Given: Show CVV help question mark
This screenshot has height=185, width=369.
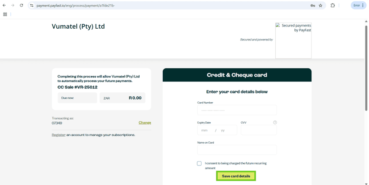Looking at the screenshot, I should pyautogui.click(x=275, y=122).
